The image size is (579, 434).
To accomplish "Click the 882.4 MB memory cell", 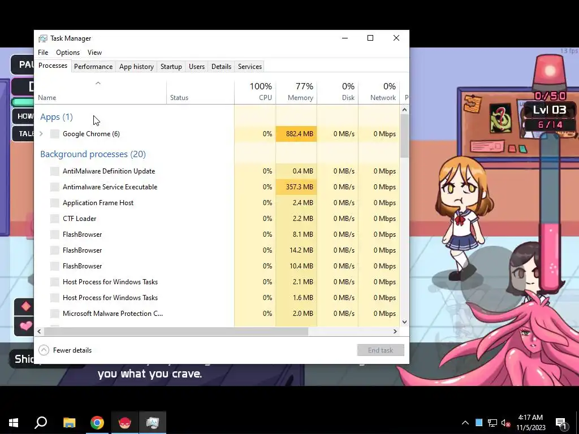I will click(x=296, y=133).
